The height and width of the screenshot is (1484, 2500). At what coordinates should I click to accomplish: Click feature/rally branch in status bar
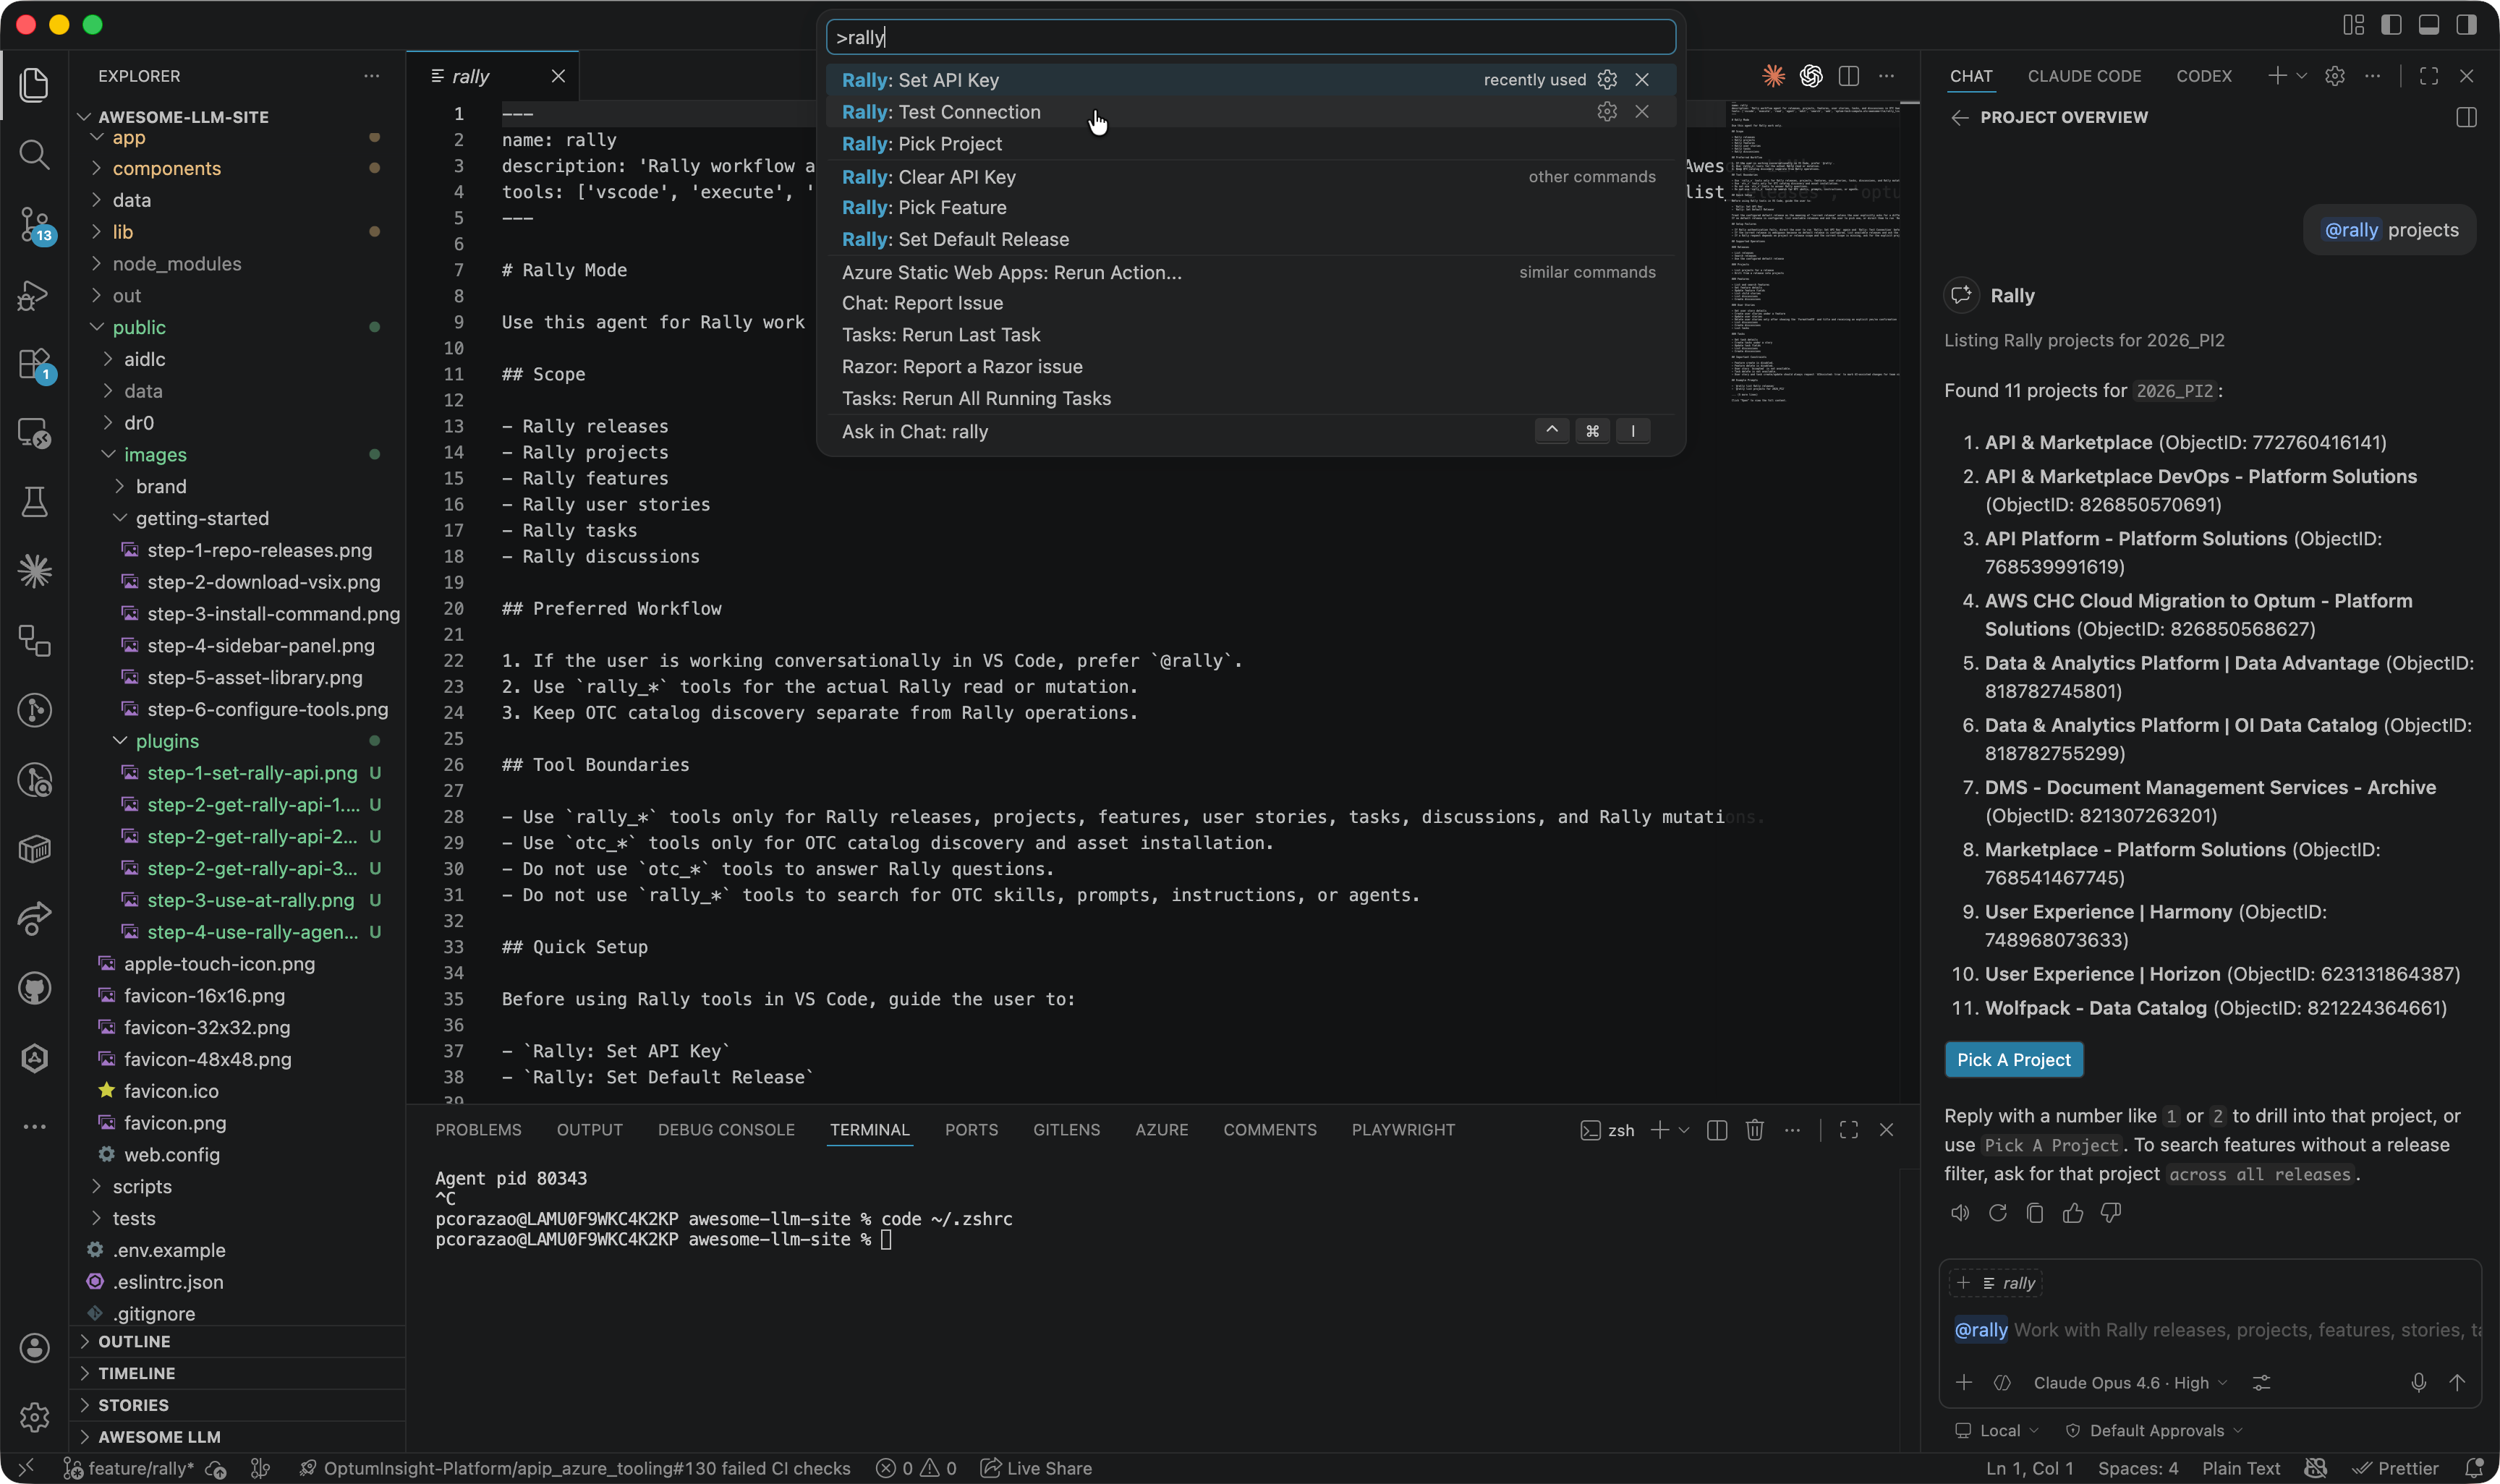(130, 1468)
